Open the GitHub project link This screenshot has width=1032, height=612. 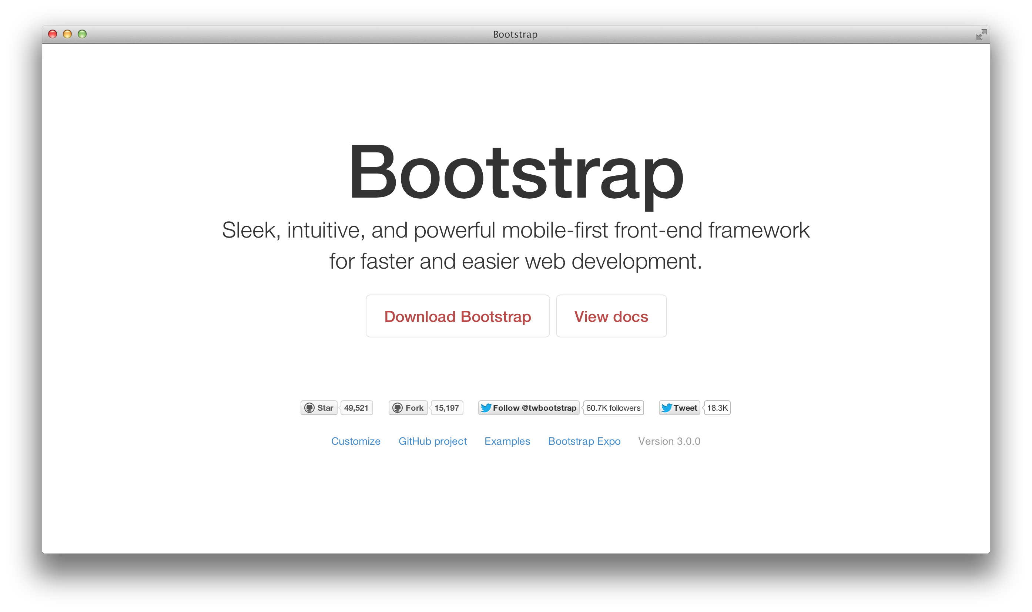(432, 441)
